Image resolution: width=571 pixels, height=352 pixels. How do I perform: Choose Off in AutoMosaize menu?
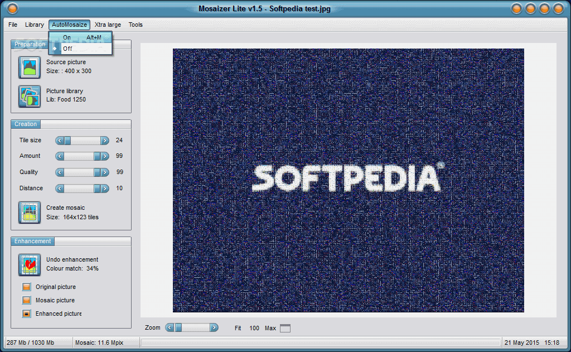(80, 49)
